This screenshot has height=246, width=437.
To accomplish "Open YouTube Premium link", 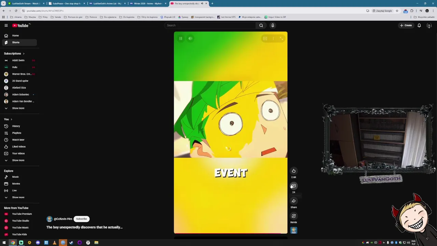I will (x=19, y=214).
